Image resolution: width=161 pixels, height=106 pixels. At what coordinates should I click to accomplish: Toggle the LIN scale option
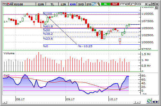(63, 4)
